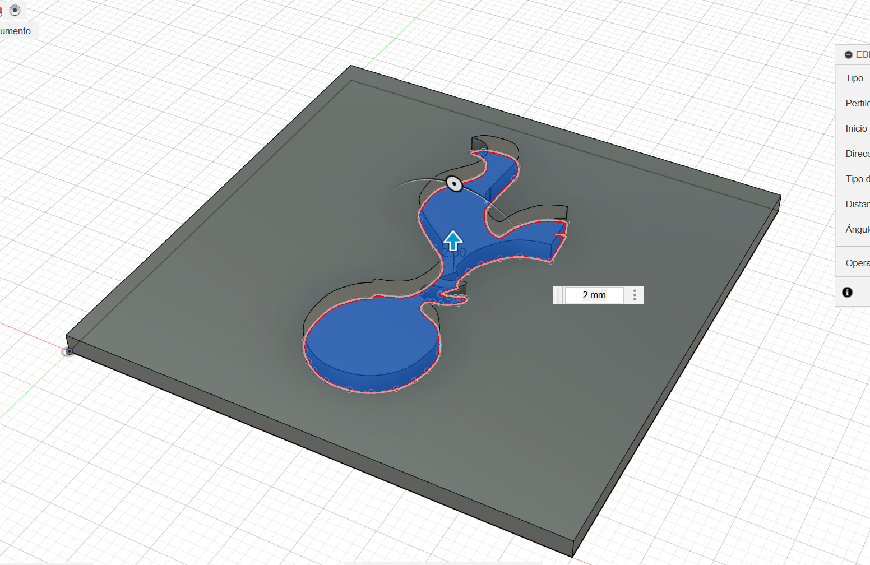Open the info icon in the panel footer

coord(848,293)
